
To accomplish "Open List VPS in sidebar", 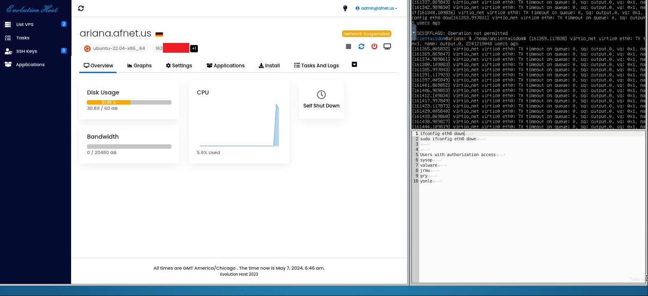I will point(24,24).
